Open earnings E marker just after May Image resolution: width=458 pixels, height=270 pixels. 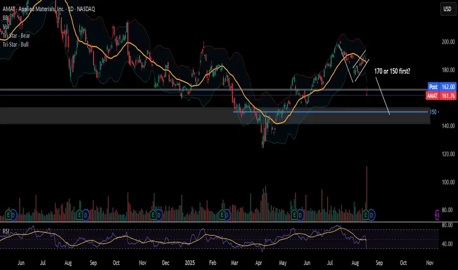[x=294, y=216]
